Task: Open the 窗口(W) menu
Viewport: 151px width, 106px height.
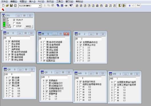Action: (x=69, y=1)
